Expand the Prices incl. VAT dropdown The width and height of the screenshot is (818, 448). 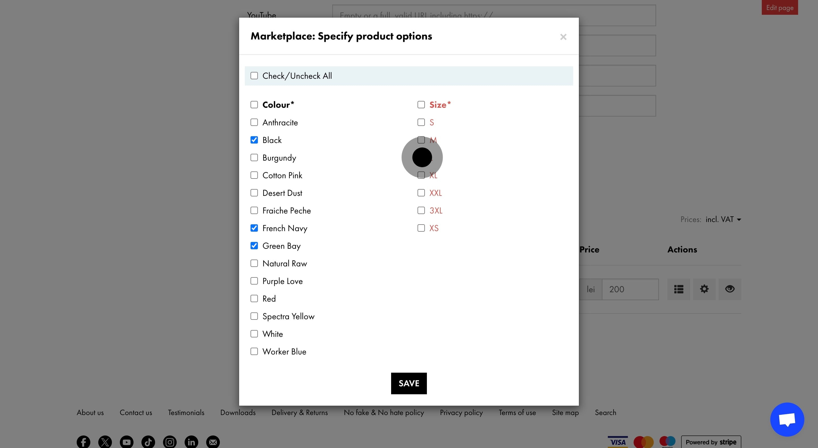[723, 219]
